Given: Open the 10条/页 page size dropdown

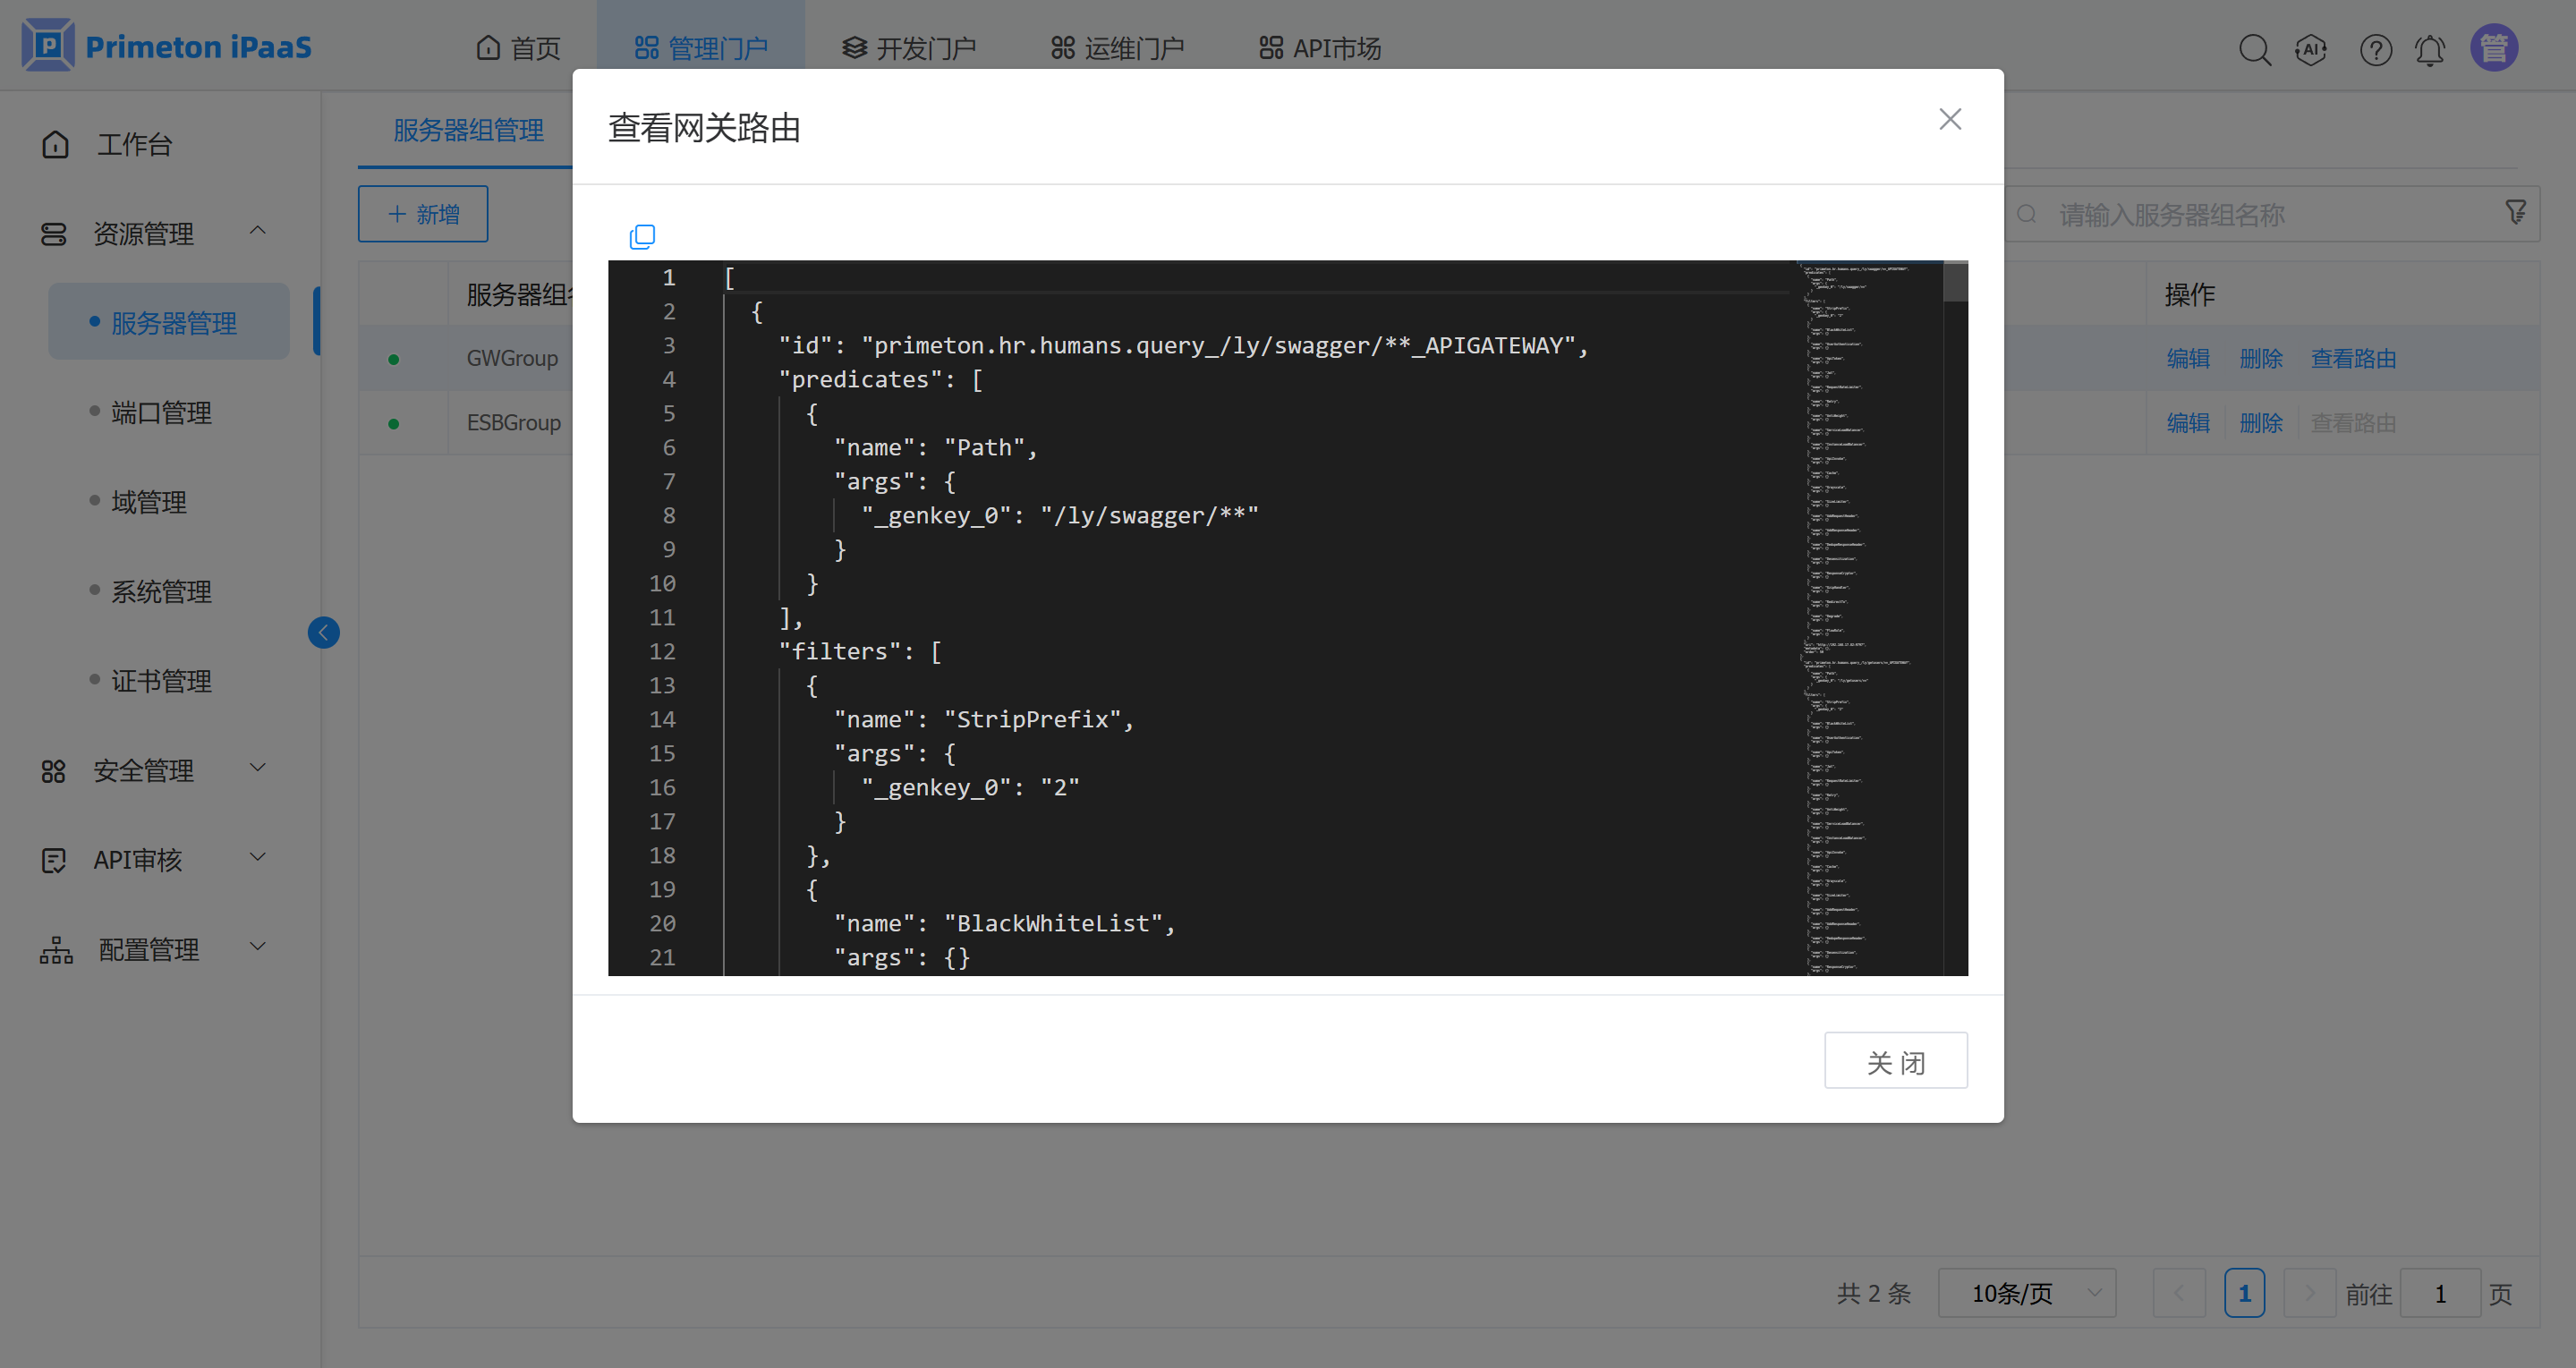Looking at the screenshot, I should (2026, 1293).
